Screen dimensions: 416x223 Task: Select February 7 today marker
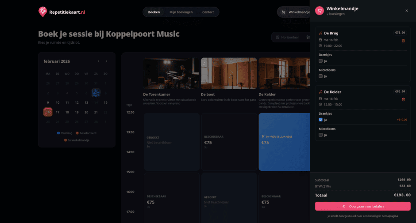[x=96, y=93]
